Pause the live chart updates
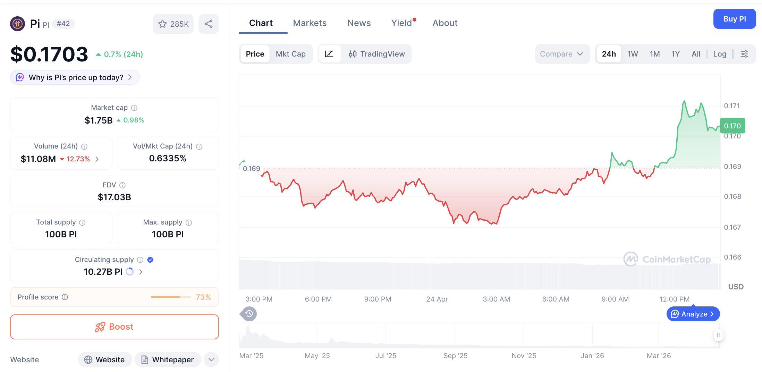 click(718, 335)
